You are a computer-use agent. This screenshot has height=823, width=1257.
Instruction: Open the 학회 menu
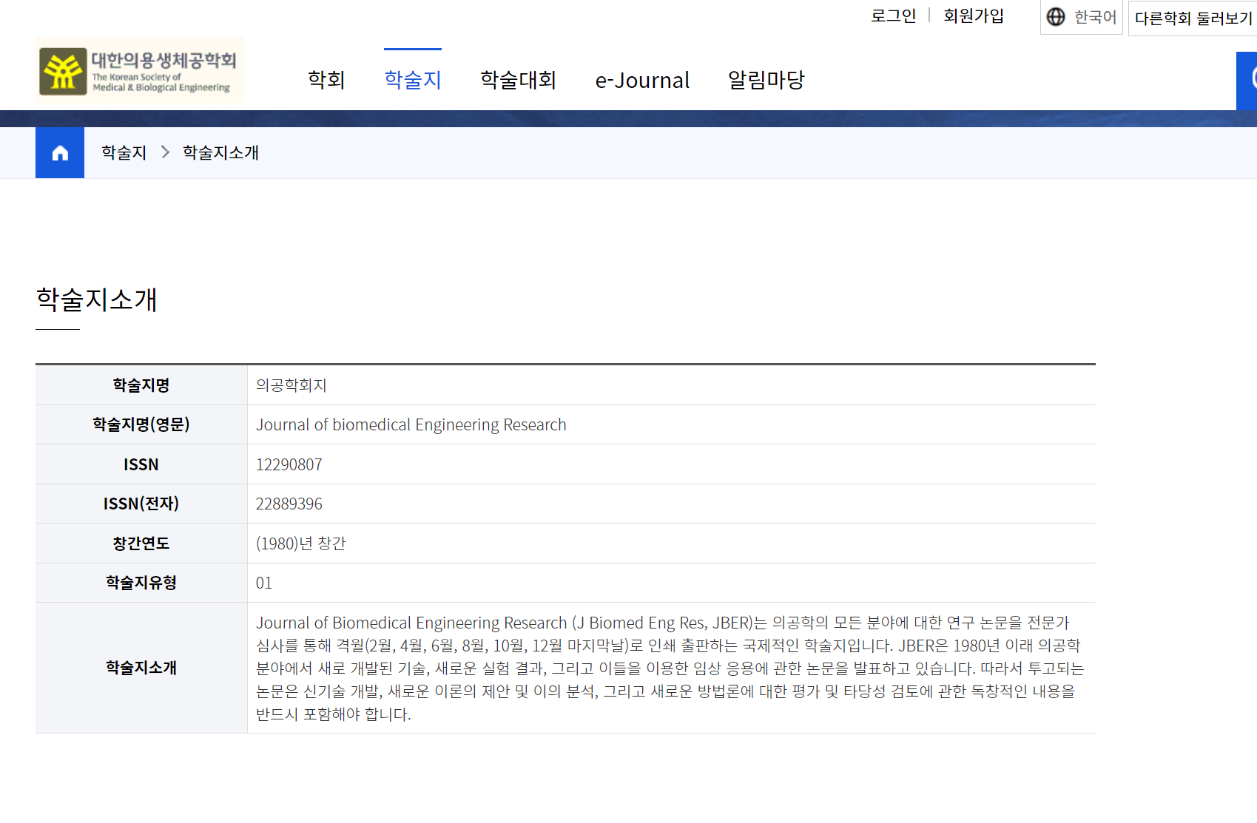click(x=326, y=80)
